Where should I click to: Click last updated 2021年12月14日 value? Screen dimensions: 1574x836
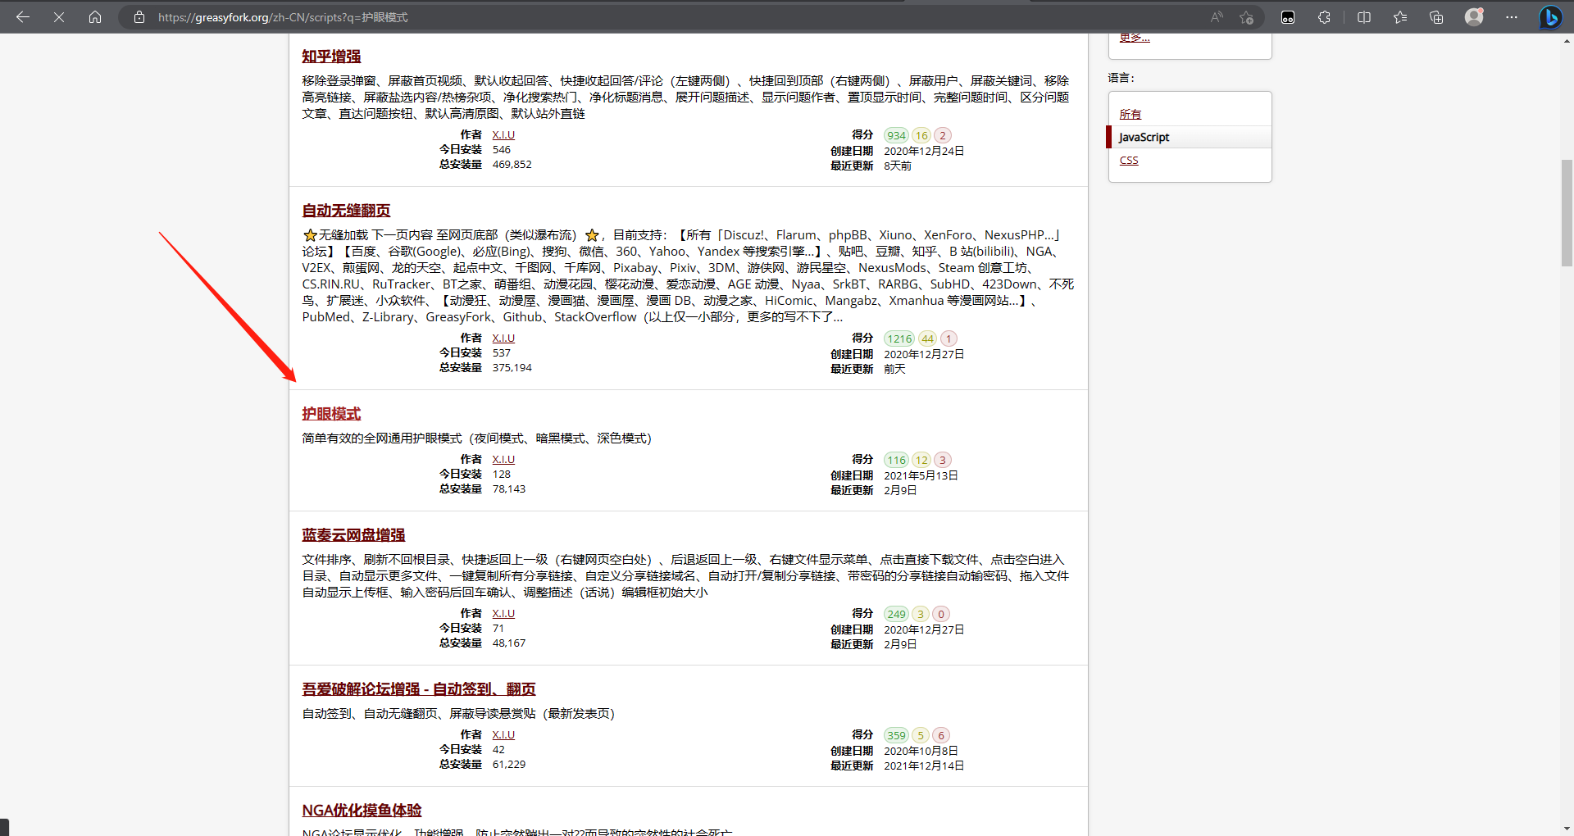pyautogui.click(x=924, y=766)
